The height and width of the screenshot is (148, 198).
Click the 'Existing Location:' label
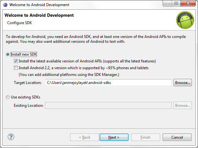click(x=29, y=106)
